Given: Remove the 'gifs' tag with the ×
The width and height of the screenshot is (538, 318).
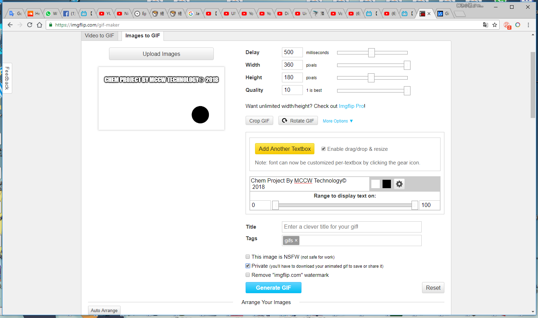Looking at the screenshot, I should pos(296,240).
